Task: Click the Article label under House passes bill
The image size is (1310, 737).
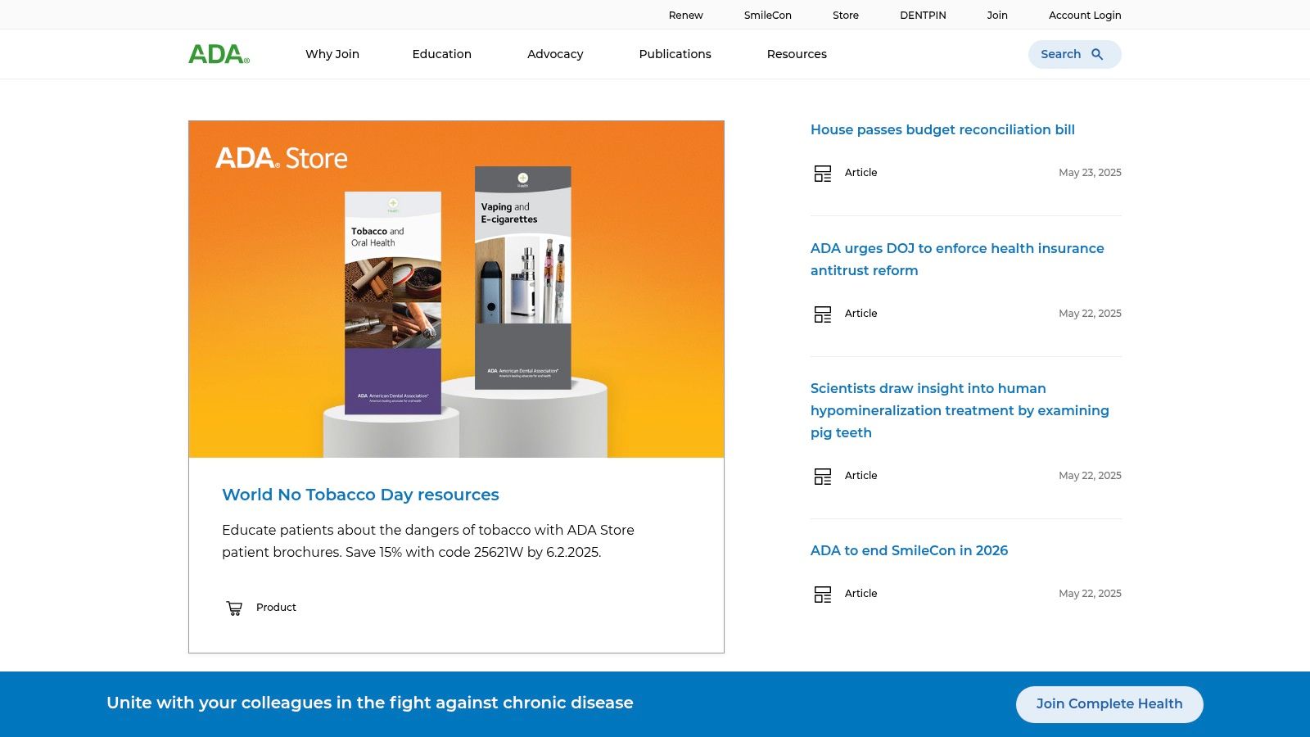Action: (x=861, y=173)
